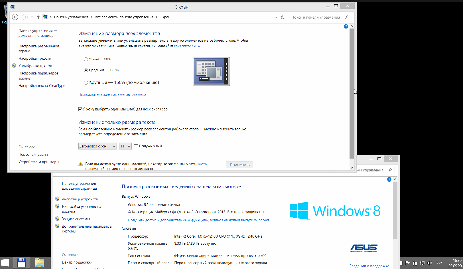Open the Заголовки окон element dropdown
The height and width of the screenshot is (269, 463).
click(97, 146)
